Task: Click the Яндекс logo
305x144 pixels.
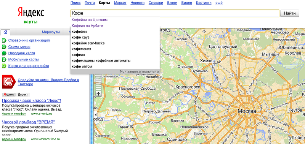Action: click(31, 12)
